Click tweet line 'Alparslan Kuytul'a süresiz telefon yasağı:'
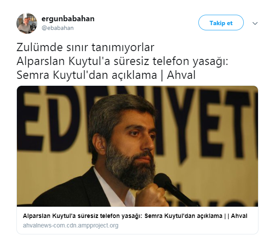This screenshot has width=271, height=237. (x=122, y=61)
